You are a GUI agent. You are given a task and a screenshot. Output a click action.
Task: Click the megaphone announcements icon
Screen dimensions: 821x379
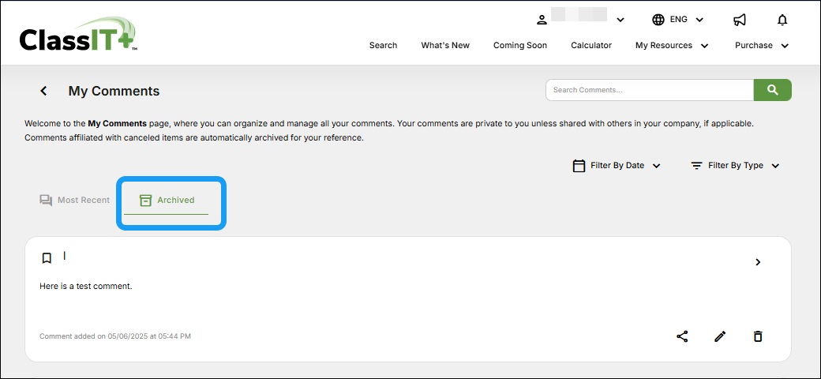740,20
